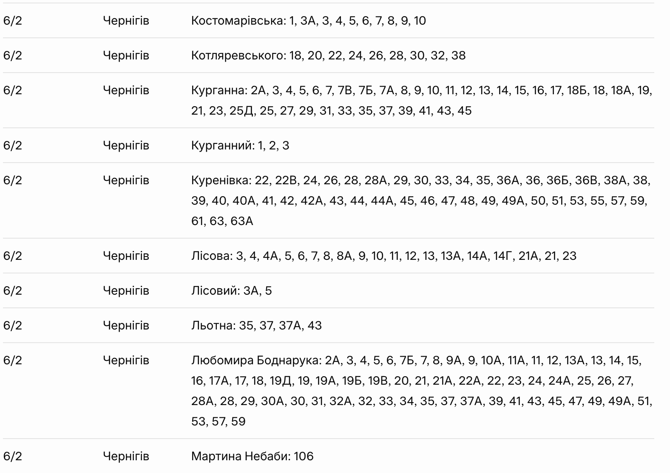Click the 6/2 cell of Льотна row
The height and width of the screenshot is (473, 670).
point(12,326)
